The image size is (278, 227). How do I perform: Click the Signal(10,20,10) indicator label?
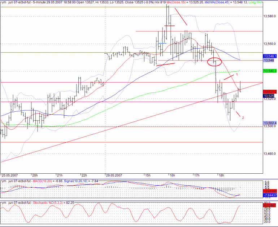[76, 181]
